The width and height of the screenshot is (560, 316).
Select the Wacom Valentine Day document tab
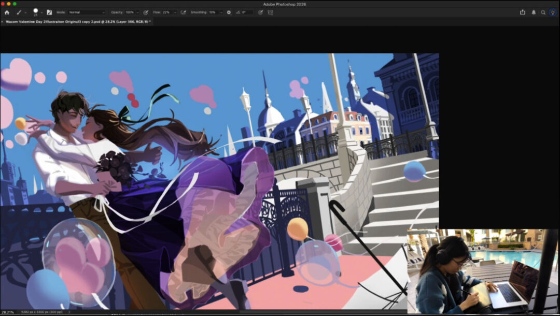(x=78, y=21)
